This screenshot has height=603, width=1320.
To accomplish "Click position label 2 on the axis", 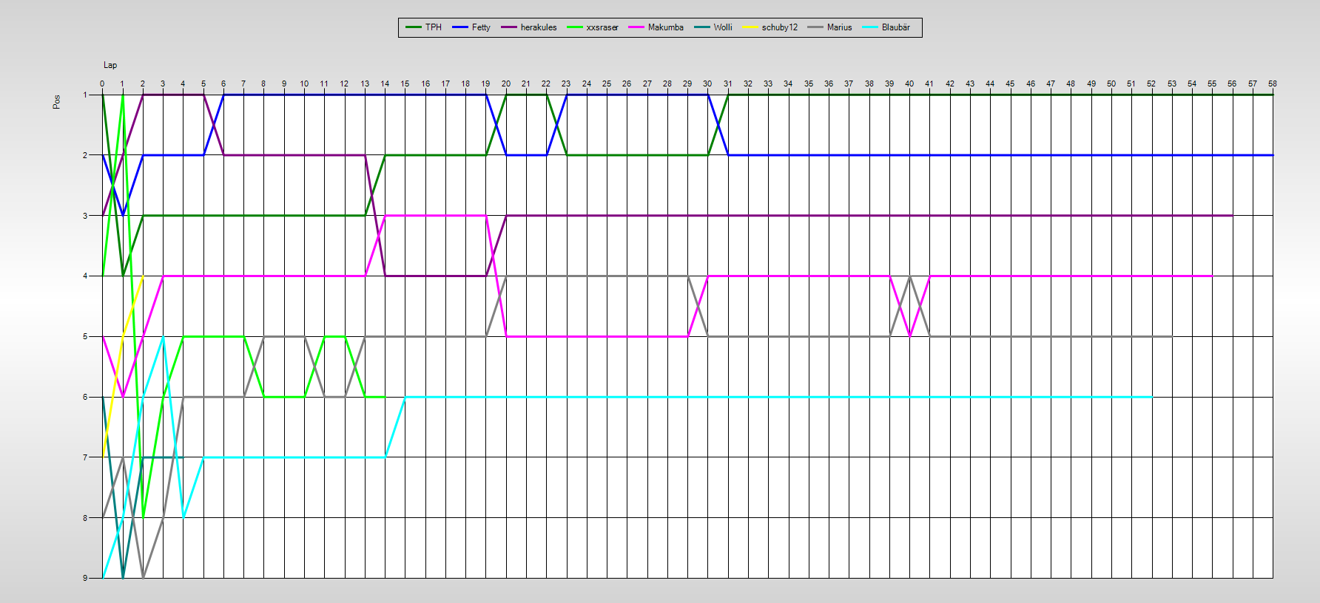I will point(86,155).
